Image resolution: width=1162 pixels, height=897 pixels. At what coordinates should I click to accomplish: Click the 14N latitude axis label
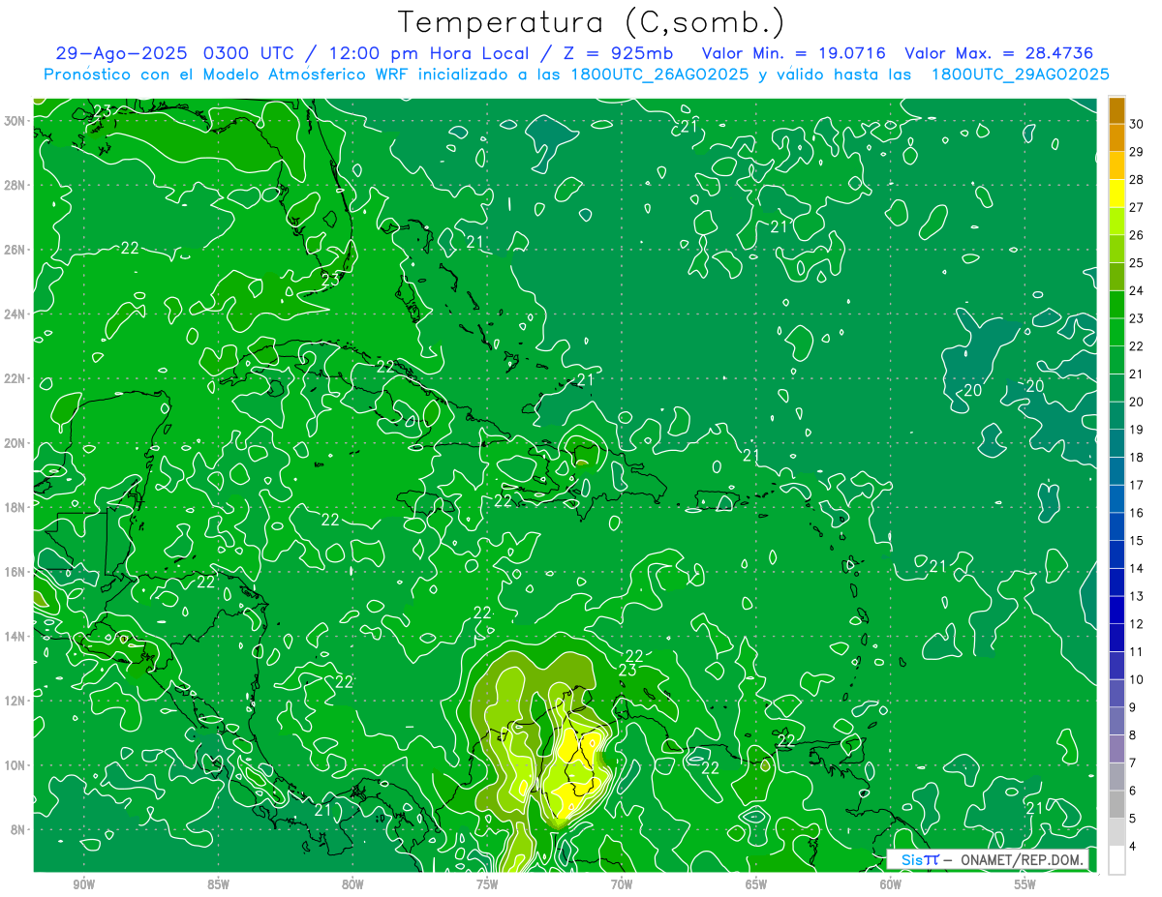[15, 637]
